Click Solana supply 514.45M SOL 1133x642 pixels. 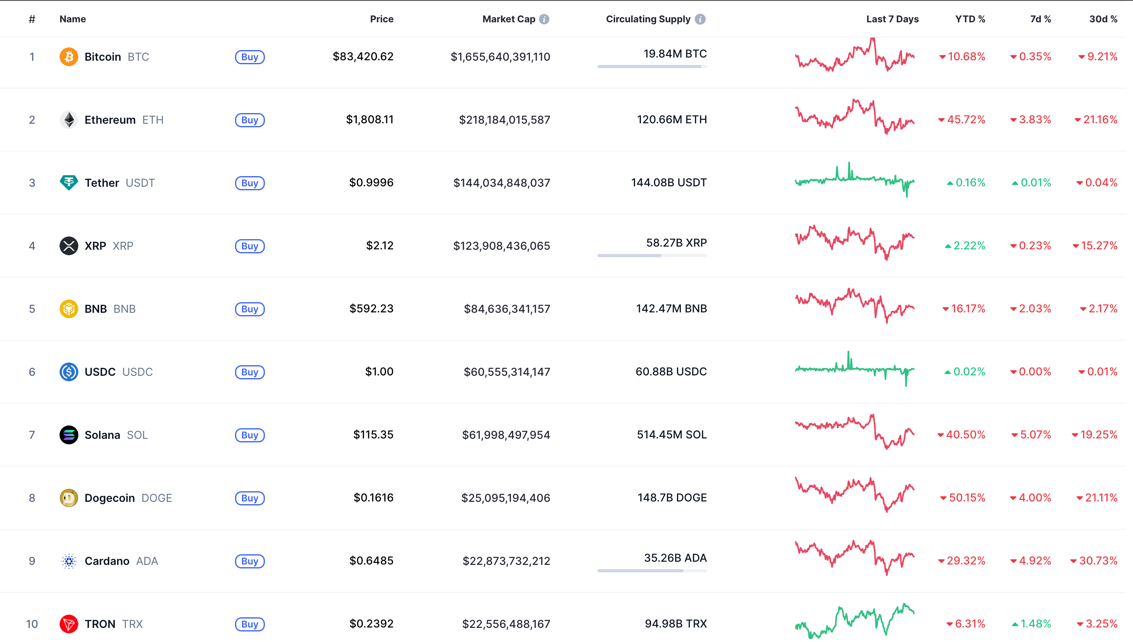point(672,435)
